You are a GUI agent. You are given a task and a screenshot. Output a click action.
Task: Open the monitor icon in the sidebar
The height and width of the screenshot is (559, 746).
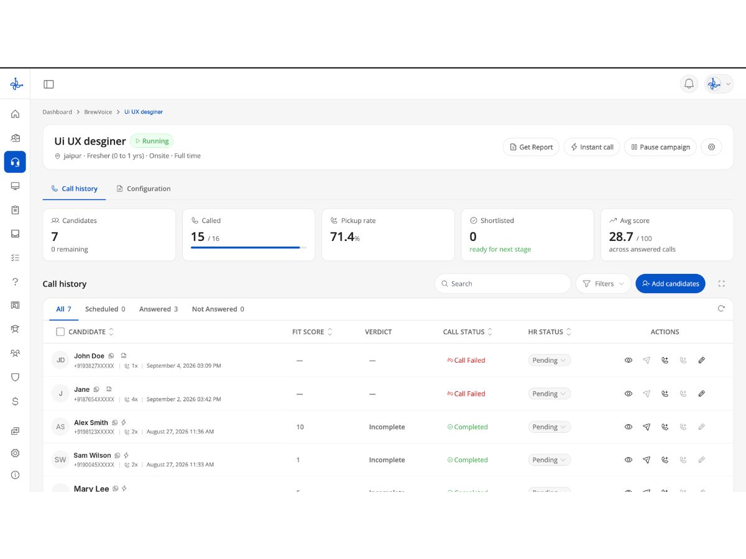point(15,186)
